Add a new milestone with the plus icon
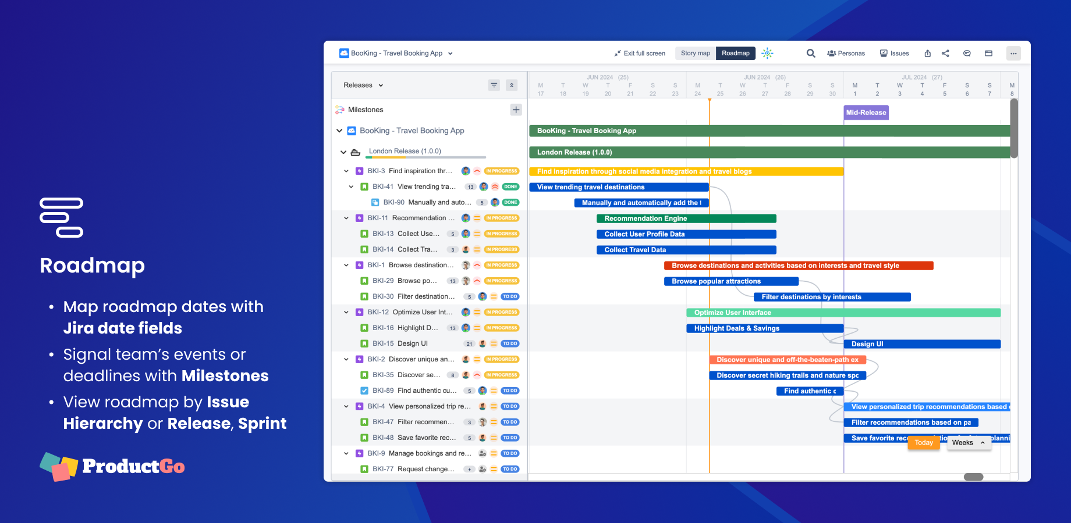This screenshot has height=523, width=1071. point(516,109)
